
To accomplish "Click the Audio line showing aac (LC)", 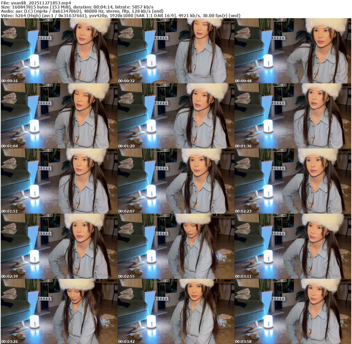I will [x=82, y=11].
